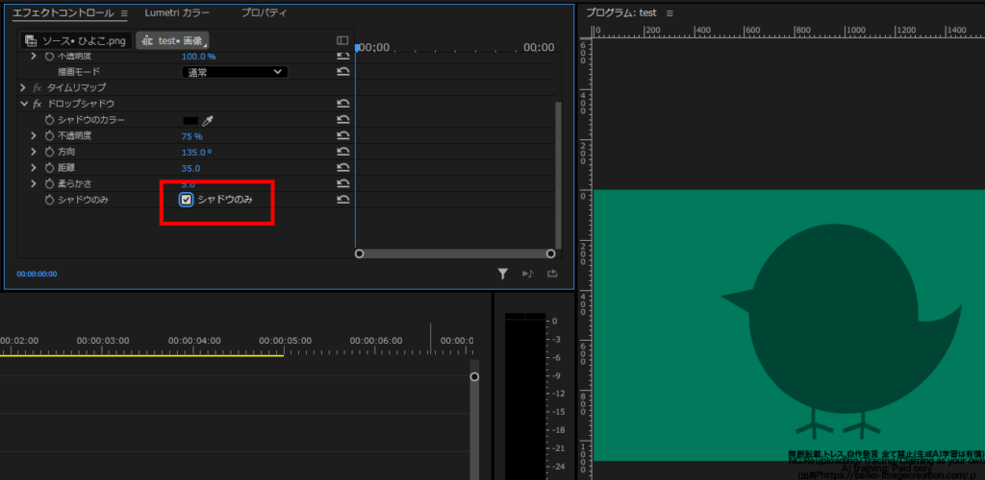Click 00:00:05:00 on the timeline ruler
Image resolution: width=985 pixels, height=480 pixels.
click(x=285, y=341)
